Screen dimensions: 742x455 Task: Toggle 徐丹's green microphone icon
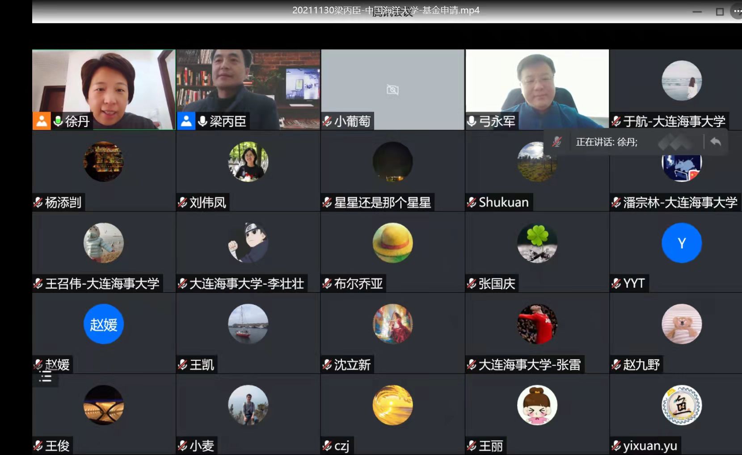[x=58, y=121]
